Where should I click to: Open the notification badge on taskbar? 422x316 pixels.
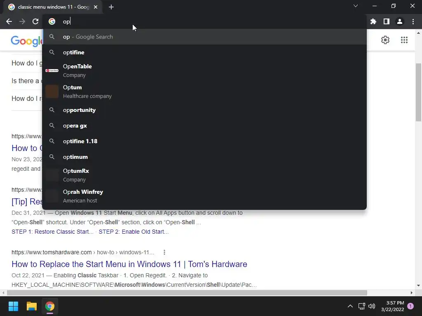point(410,306)
